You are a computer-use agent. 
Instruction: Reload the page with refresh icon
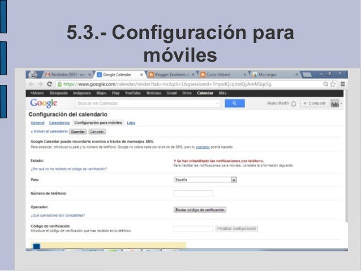pos(49,84)
